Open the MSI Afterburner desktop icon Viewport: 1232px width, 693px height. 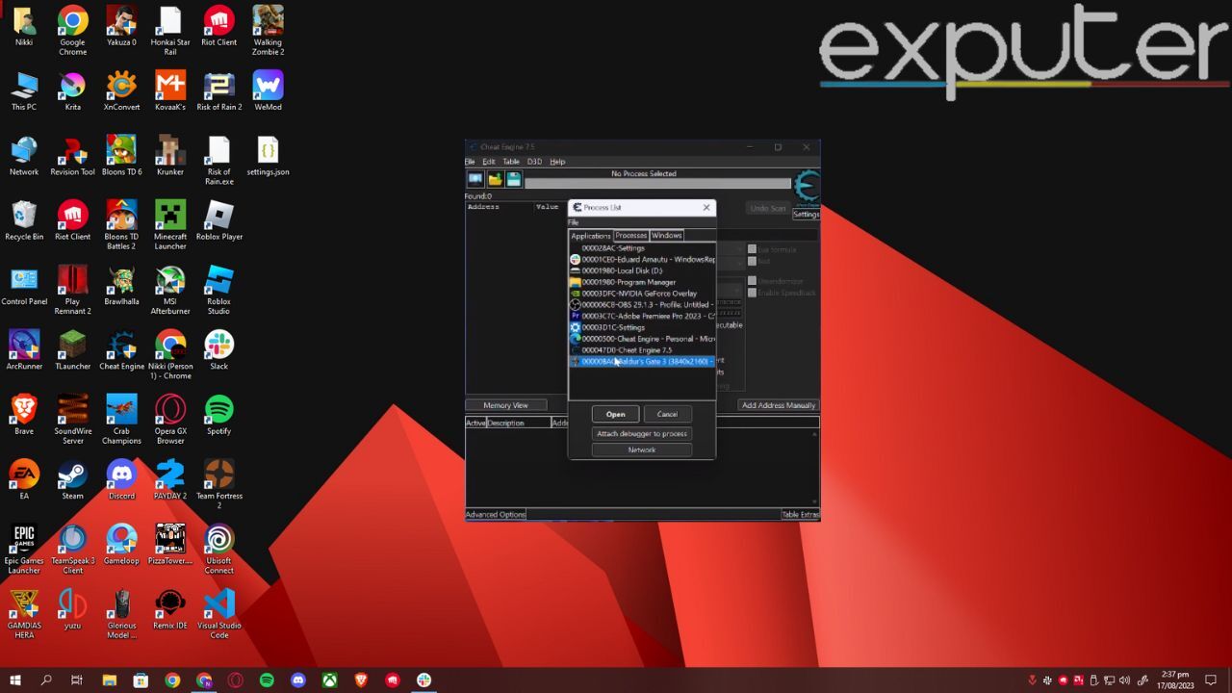(x=170, y=291)
